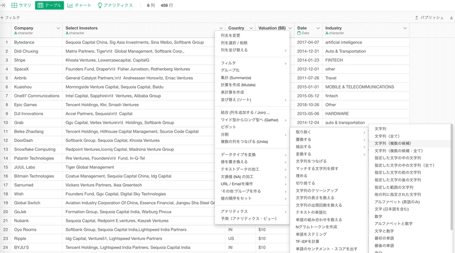The image size is (455, 253).
Task: Open the URL / Emailを操作 submenu
Action: click(x=252, y=184)
